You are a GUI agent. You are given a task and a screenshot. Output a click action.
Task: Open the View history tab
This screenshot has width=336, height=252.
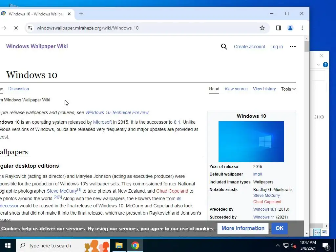pos(264,89)
